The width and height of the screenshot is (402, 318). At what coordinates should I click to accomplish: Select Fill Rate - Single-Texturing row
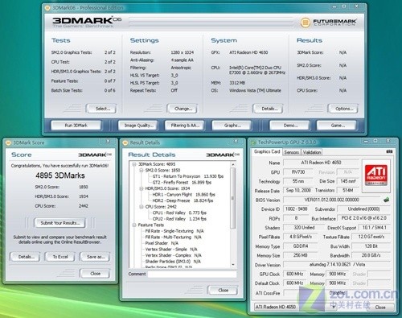174,231
